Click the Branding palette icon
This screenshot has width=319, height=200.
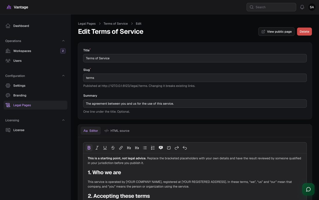pos(8,95)
